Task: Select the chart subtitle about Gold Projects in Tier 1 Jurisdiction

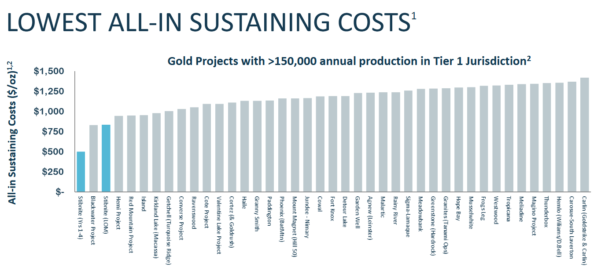Action: coord(349,61)
